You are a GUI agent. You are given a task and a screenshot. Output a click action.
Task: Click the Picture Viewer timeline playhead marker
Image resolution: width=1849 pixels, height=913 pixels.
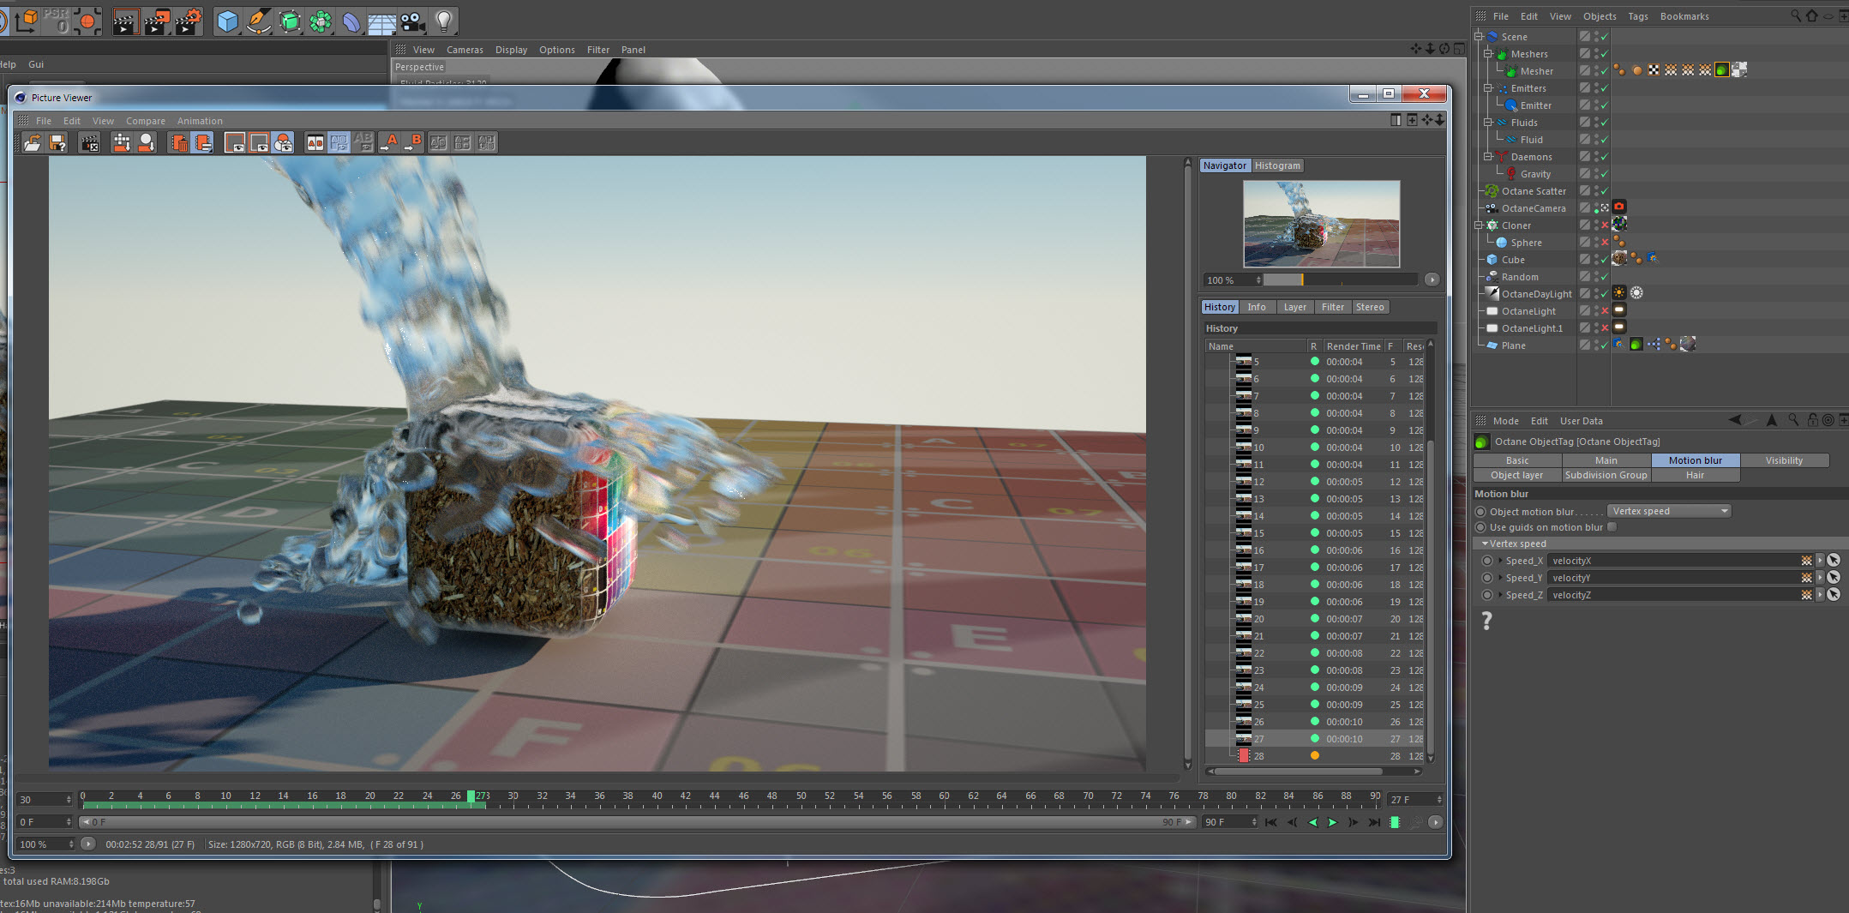(471, 796)
